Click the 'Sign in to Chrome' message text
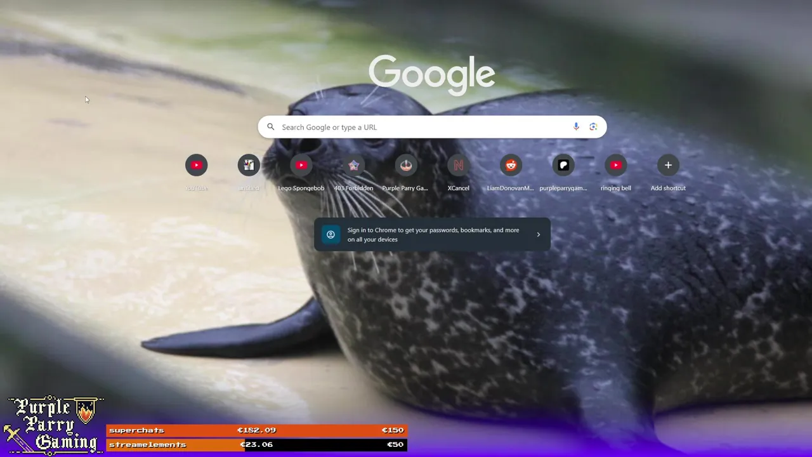Screen dimensions: 812x457 (x=433, y=235)
